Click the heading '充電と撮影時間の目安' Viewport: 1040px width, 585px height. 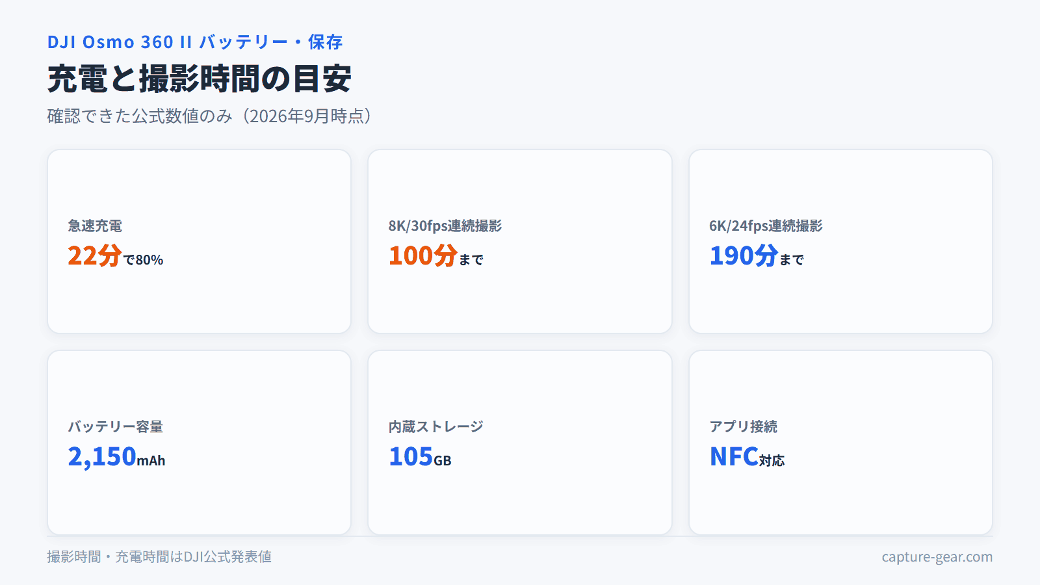coord(199,79)
